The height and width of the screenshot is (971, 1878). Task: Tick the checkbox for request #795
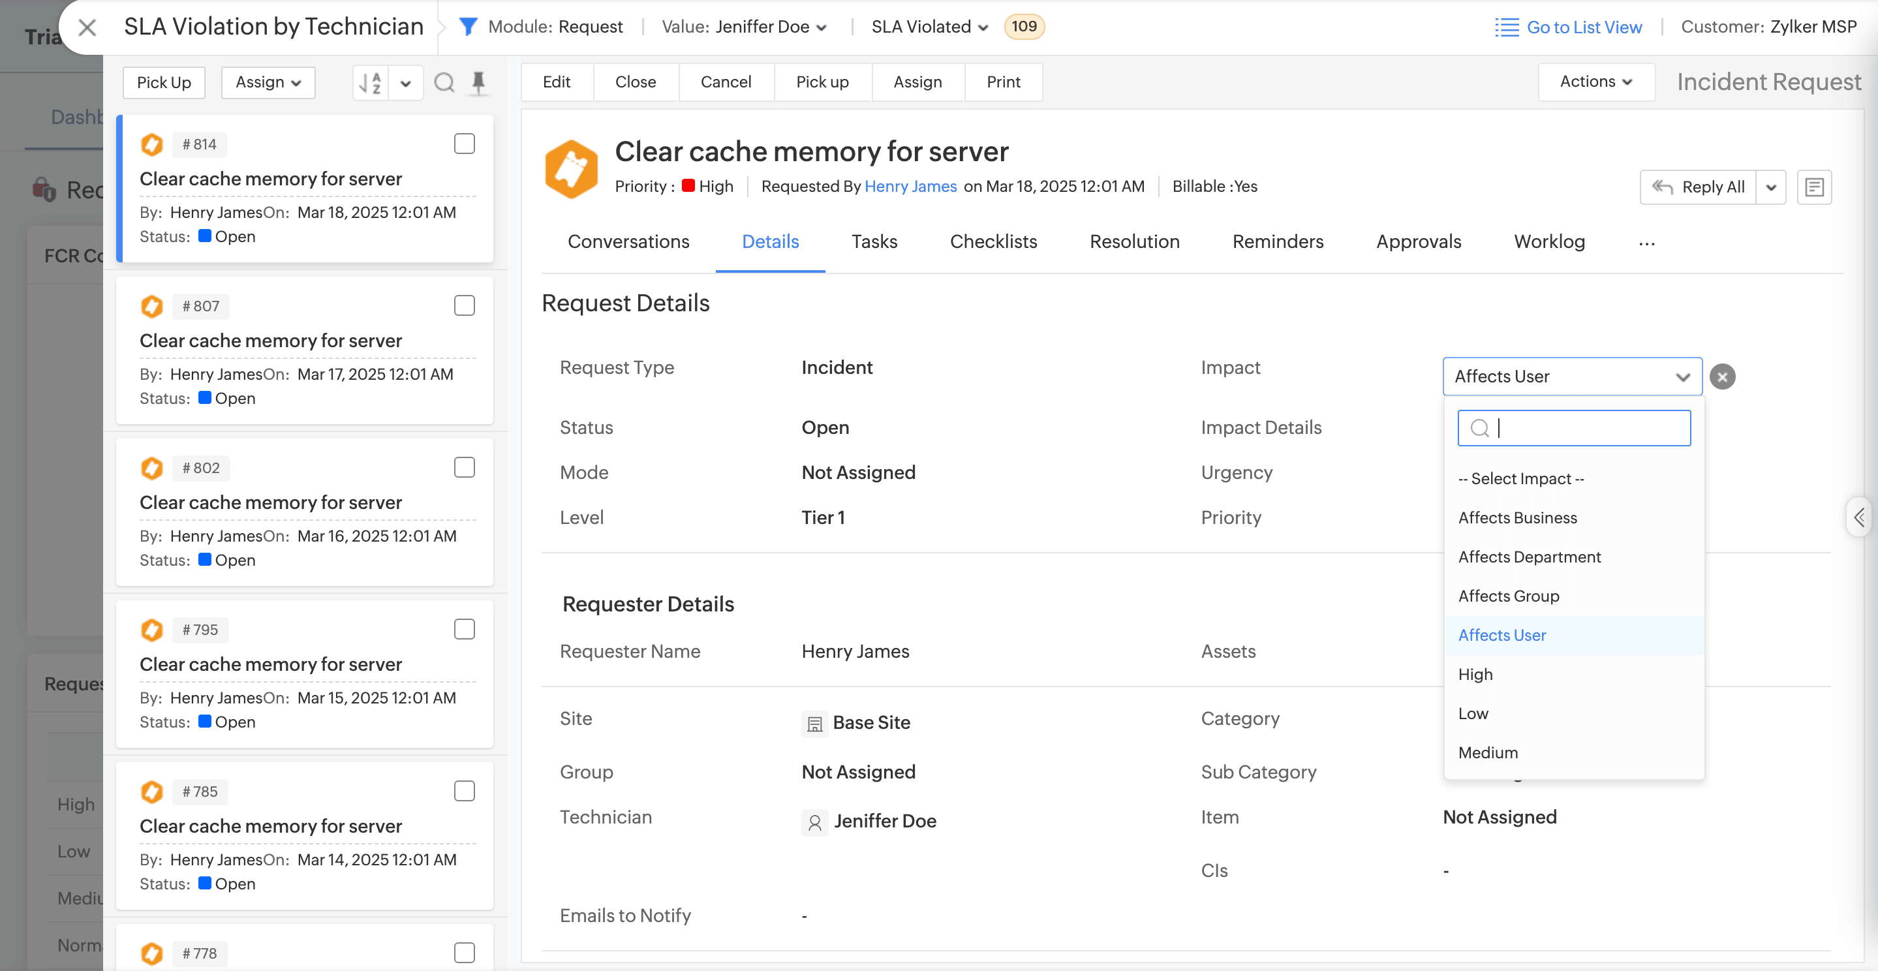coord(465,629)
